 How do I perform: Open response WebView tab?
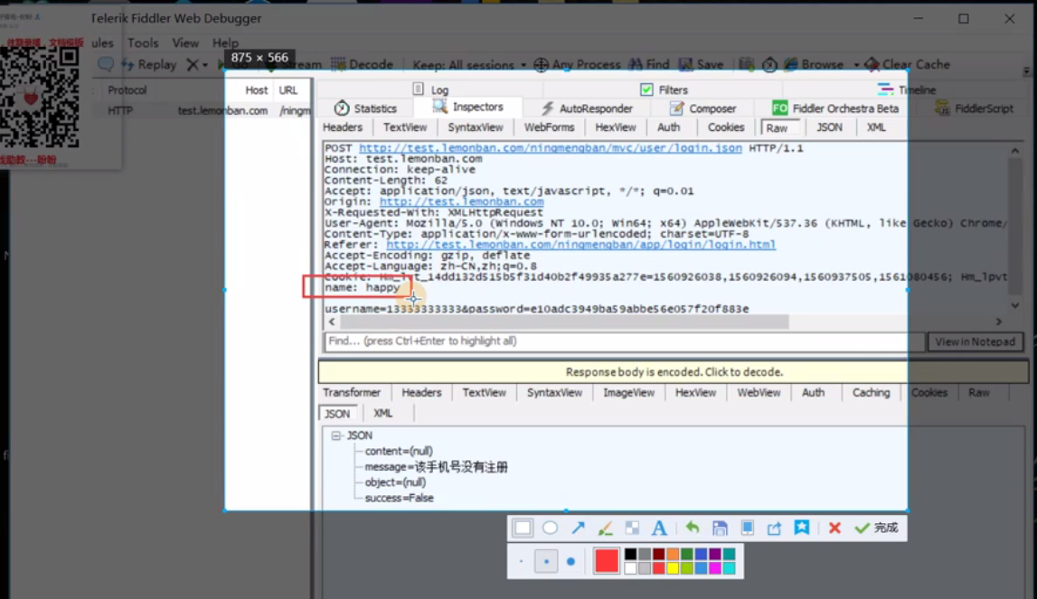pos(759,393)
